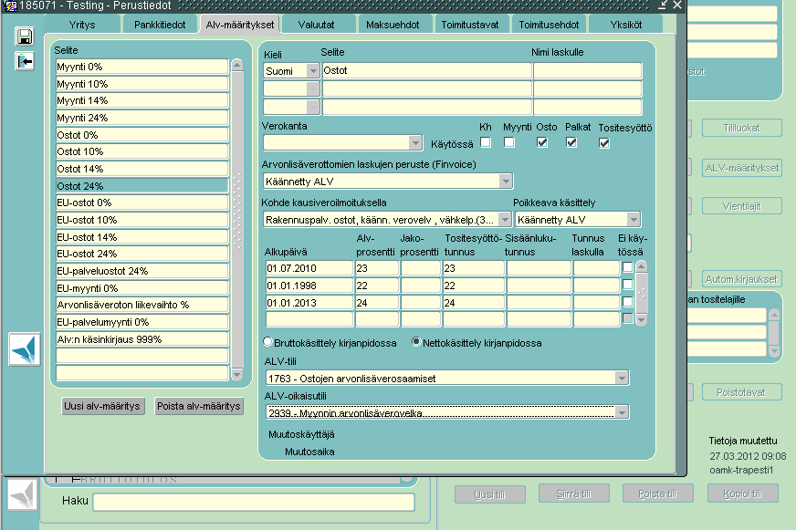Open the Poikkeava käsittely dropdown
Screen dimensions: 796x530
pyautogui.click(x=633, y=220)
